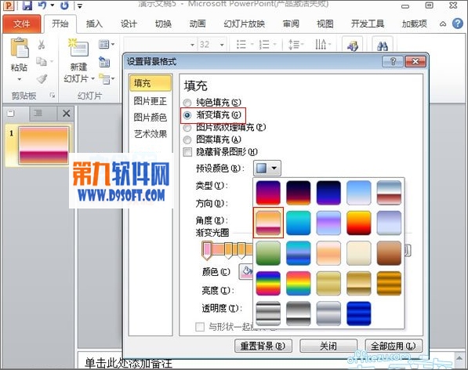Open the slide layout dropdown arrow
The image size is (468, 370).
[113, 45]
